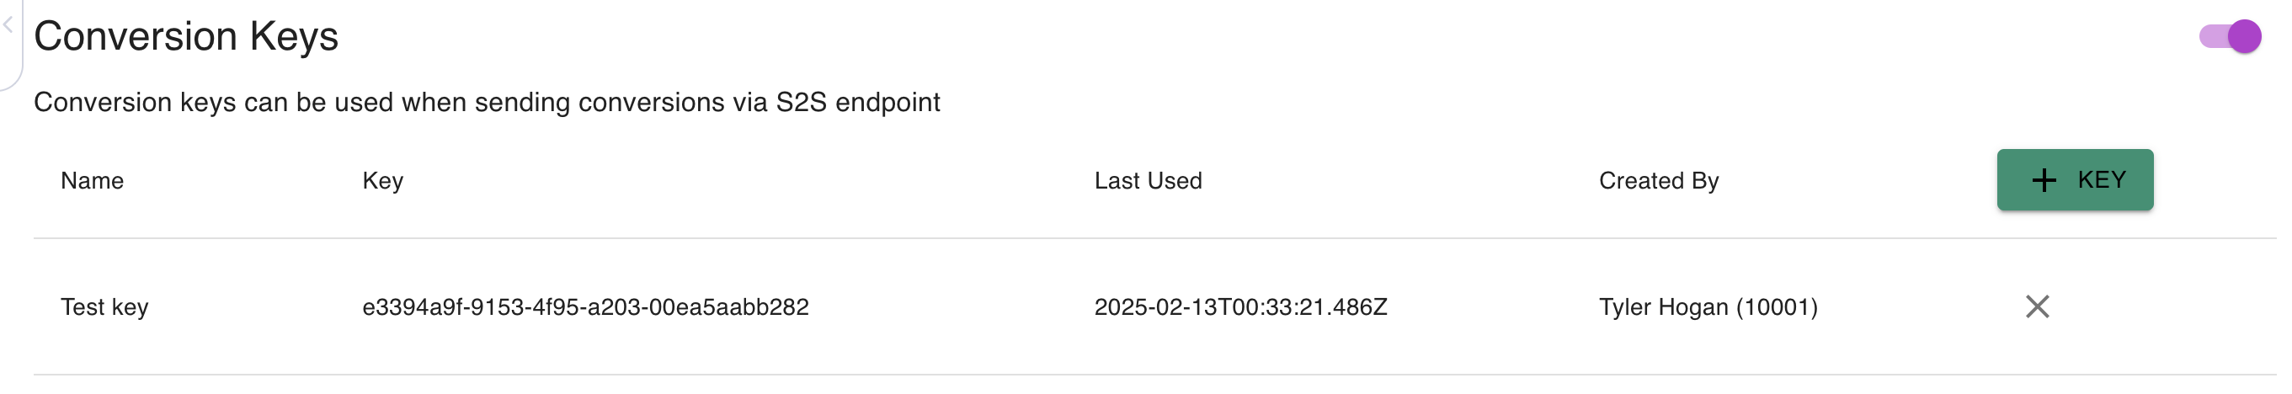Screen dimensions: 2292x394
Task: Click the Key column header
Action: point(382,180)
